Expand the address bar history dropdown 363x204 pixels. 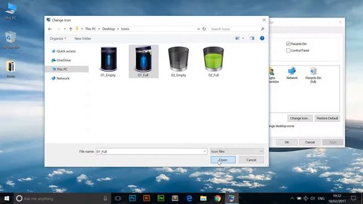point(199,29)
